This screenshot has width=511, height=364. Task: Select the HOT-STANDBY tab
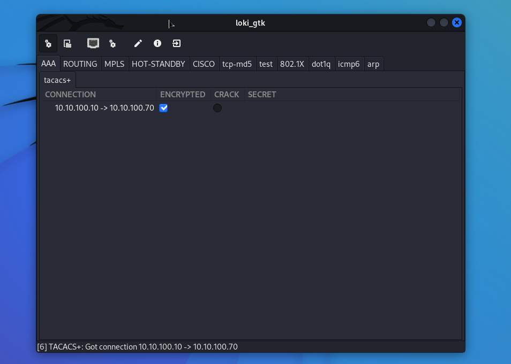158,64
